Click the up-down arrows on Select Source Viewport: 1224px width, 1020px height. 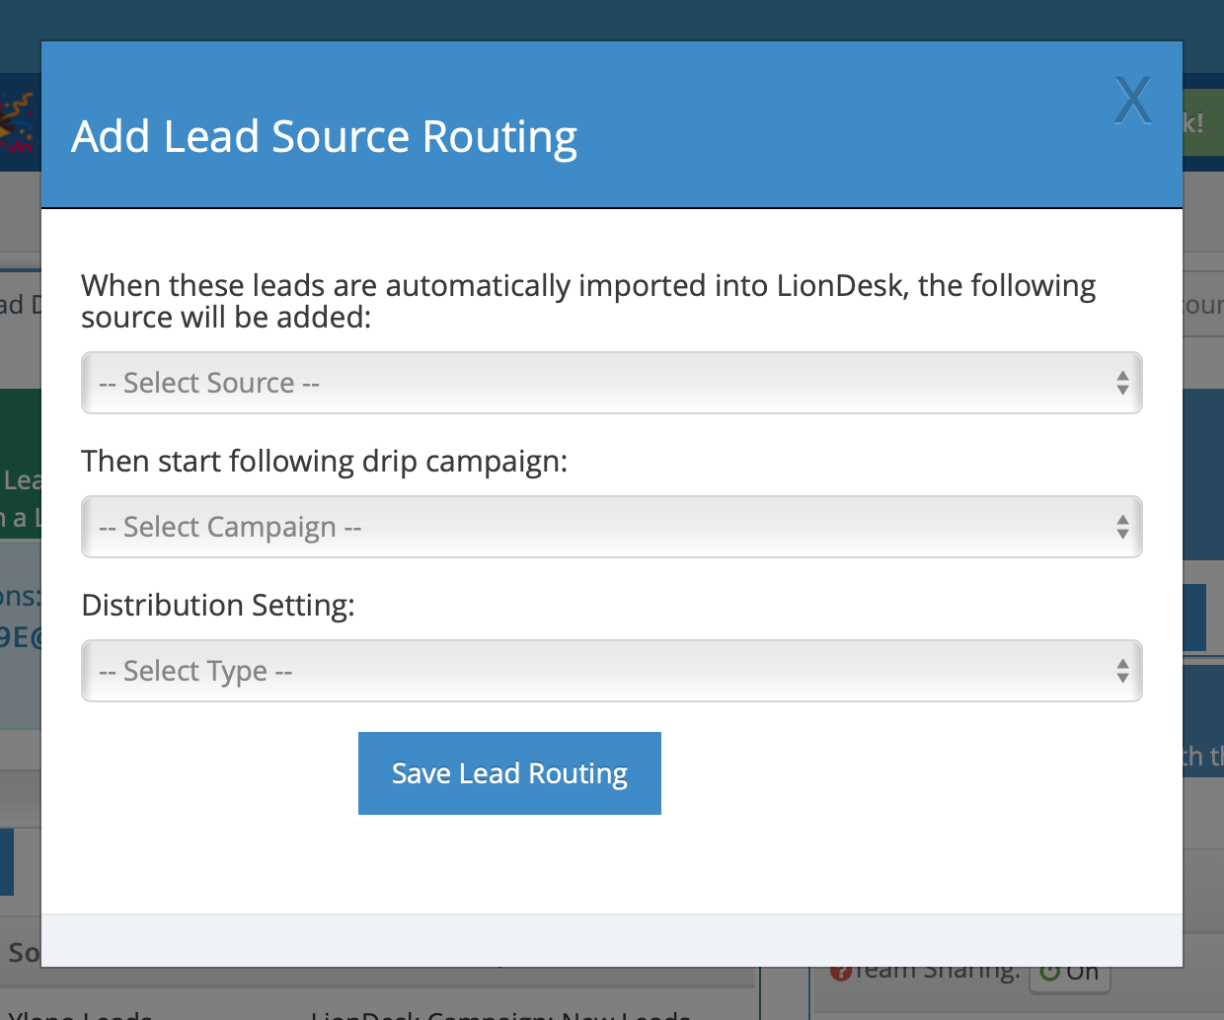tap(1122, 383)
